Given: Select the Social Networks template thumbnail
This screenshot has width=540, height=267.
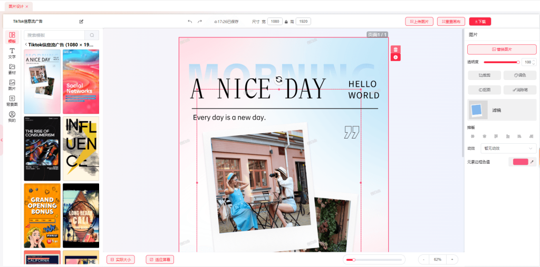Looking at the screenshot, I should [81, 82].
